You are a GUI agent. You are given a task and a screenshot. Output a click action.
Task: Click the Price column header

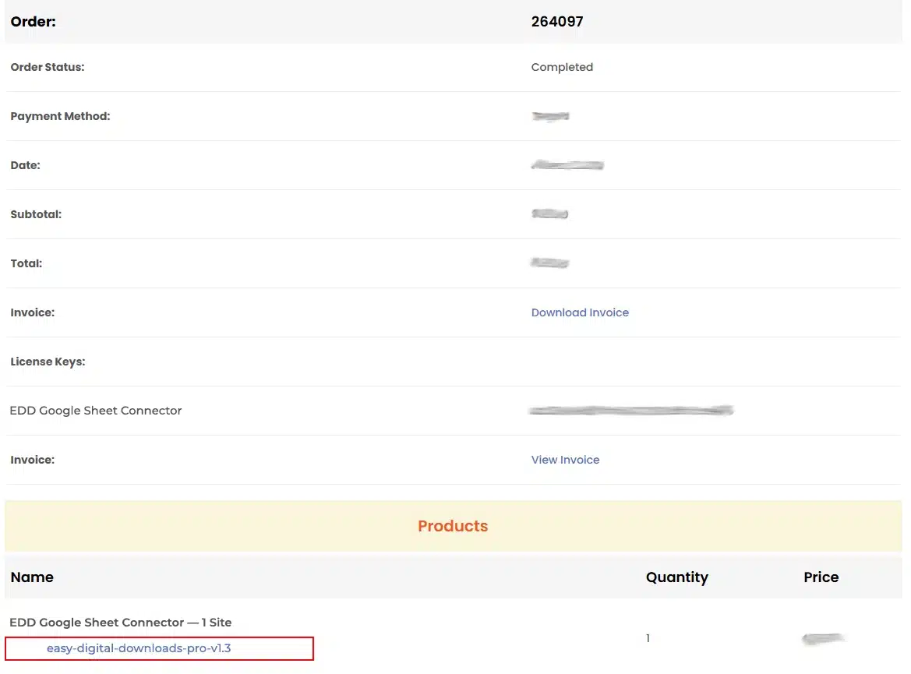[x=821, y=577]
